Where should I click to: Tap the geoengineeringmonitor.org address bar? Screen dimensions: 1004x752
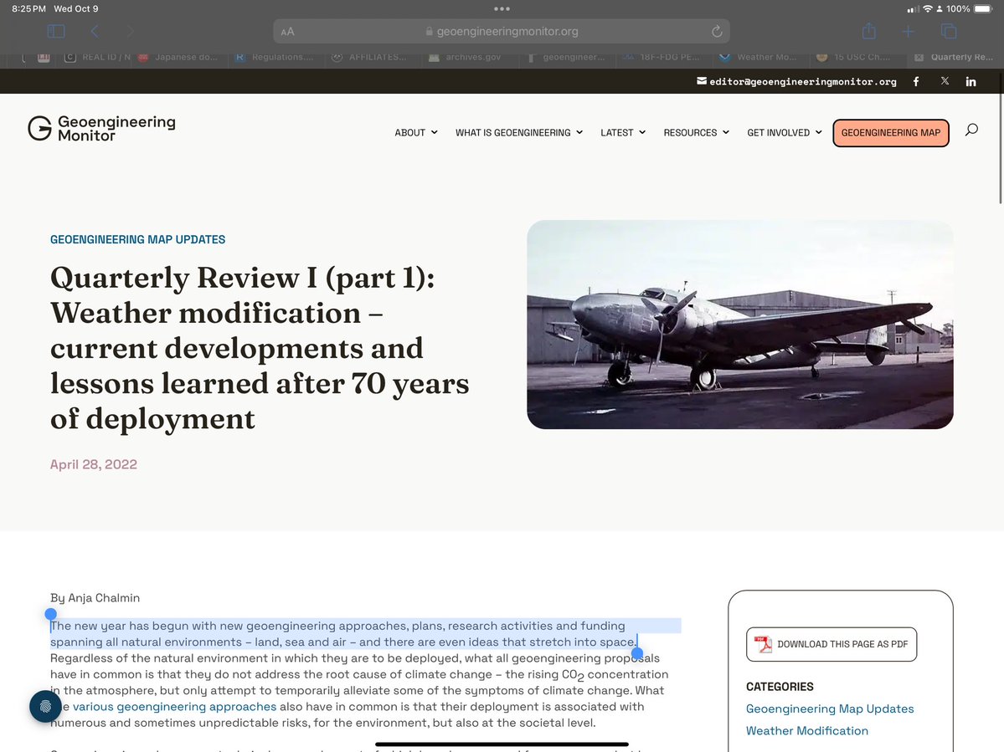(x=502, y=32)
